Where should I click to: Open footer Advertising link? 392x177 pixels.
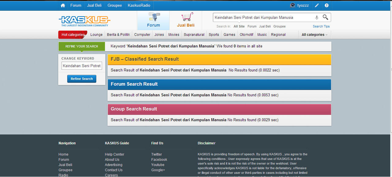[114, 165]
